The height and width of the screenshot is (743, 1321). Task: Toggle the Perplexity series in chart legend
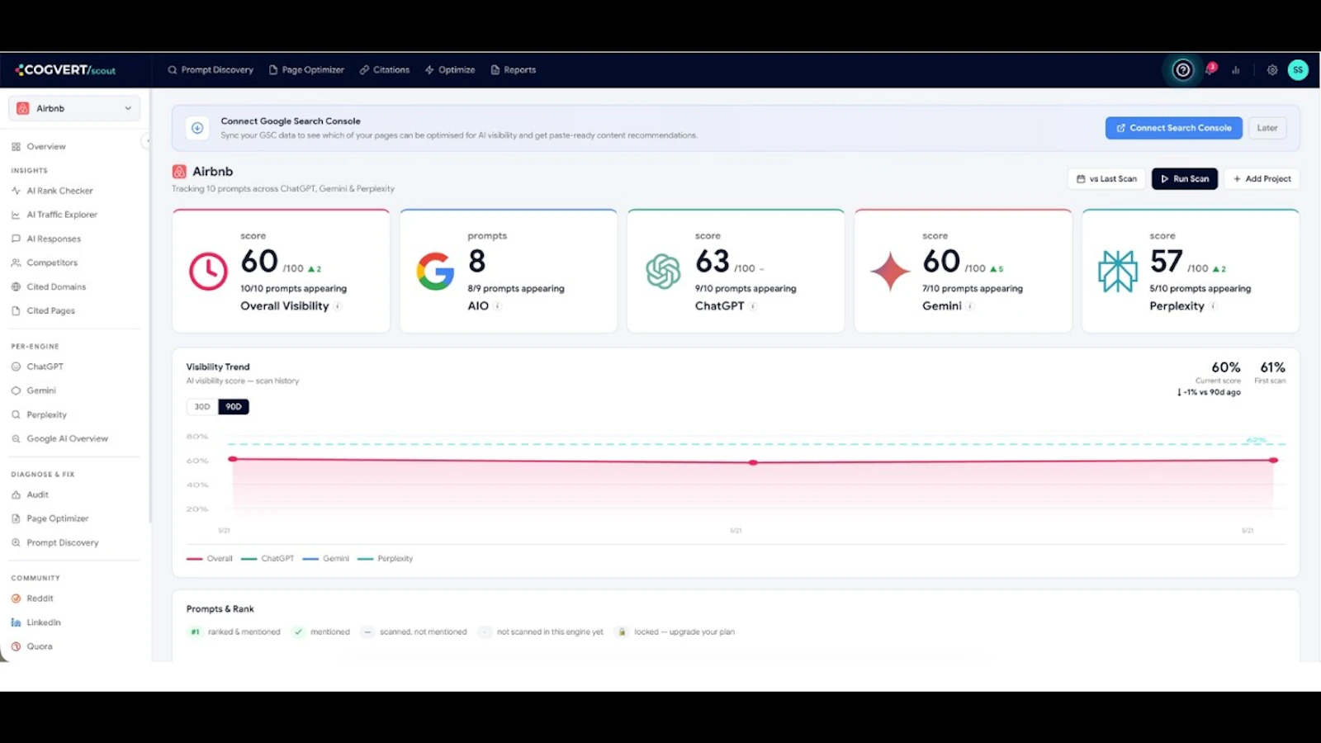point(385,559)
